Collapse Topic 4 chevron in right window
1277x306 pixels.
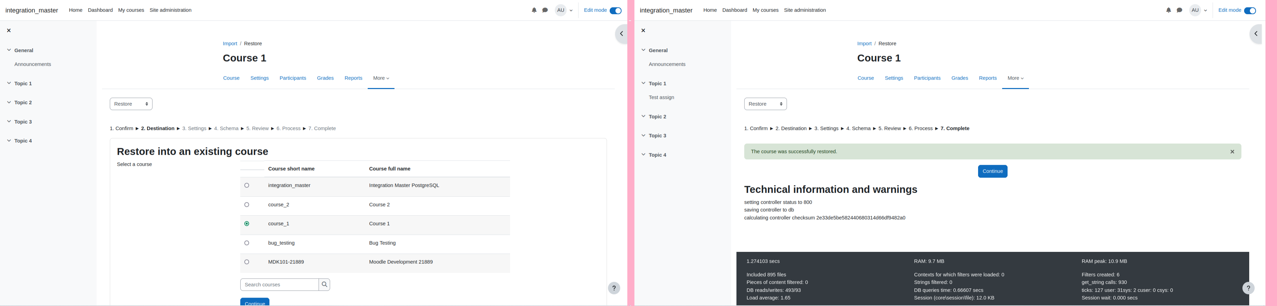(x=644, y=154)
